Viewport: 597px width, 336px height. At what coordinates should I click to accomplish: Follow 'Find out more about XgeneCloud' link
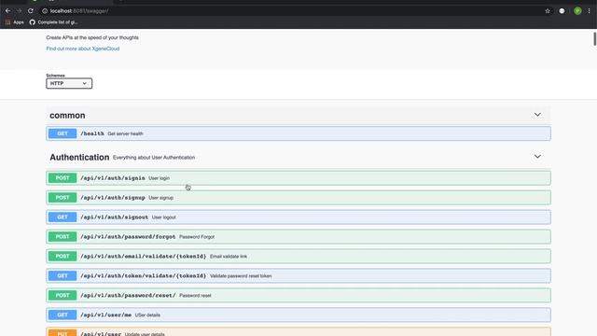tap(83, 49)
